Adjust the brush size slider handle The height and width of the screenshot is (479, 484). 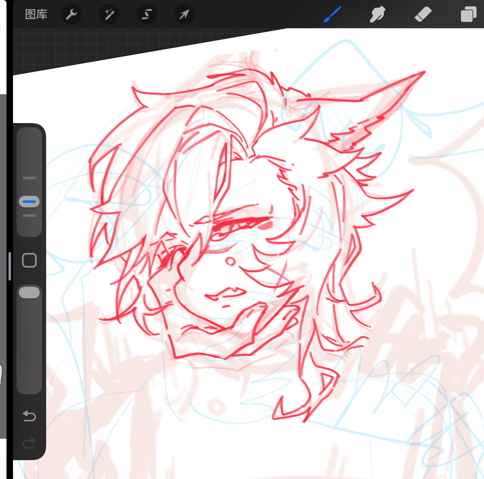[x=29, y=202]
